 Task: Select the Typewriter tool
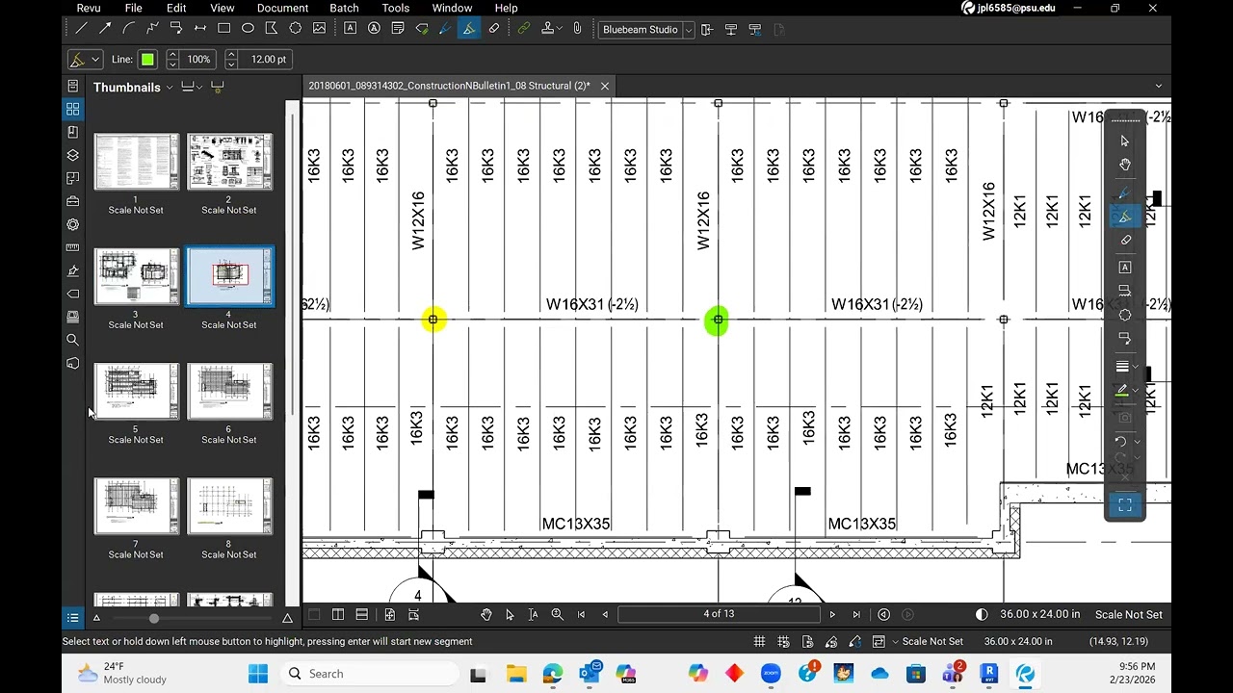point(374,29)
